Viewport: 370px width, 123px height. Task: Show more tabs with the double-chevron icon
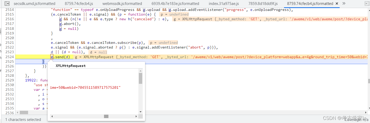tap(344, 3)
